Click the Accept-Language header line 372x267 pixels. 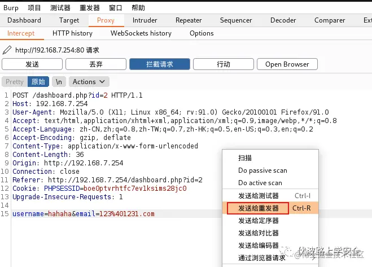tap(163, 129)
